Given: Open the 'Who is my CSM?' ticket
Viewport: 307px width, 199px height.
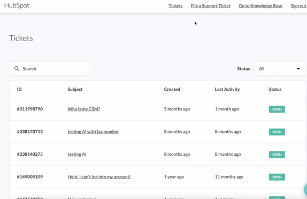Looking at the screenshot, I should [84, 109].
